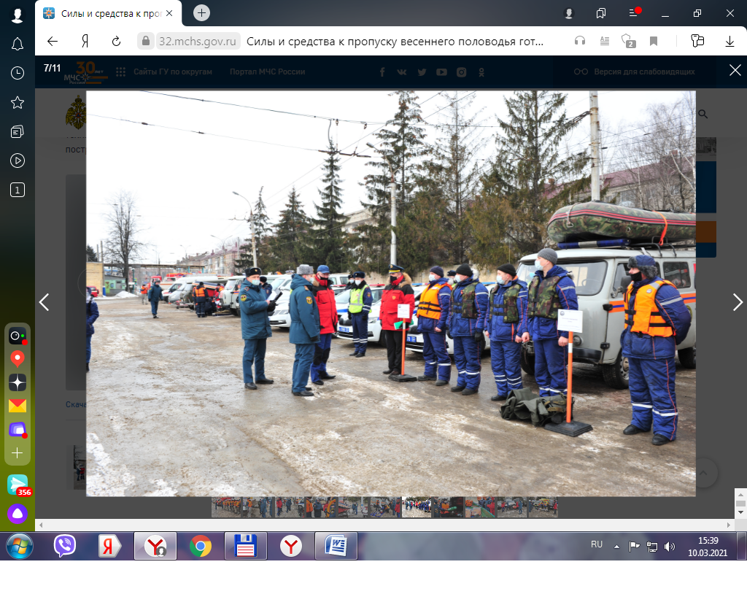Image resolution: width=747 pixels, height=605 pixels.
Task: Switch to 'Силы и средства к проп' tab
Action: tap(108, 13)
